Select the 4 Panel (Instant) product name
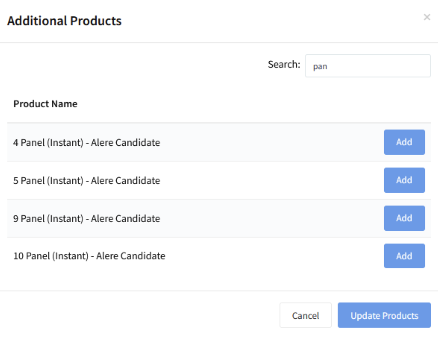 [86, 143]
